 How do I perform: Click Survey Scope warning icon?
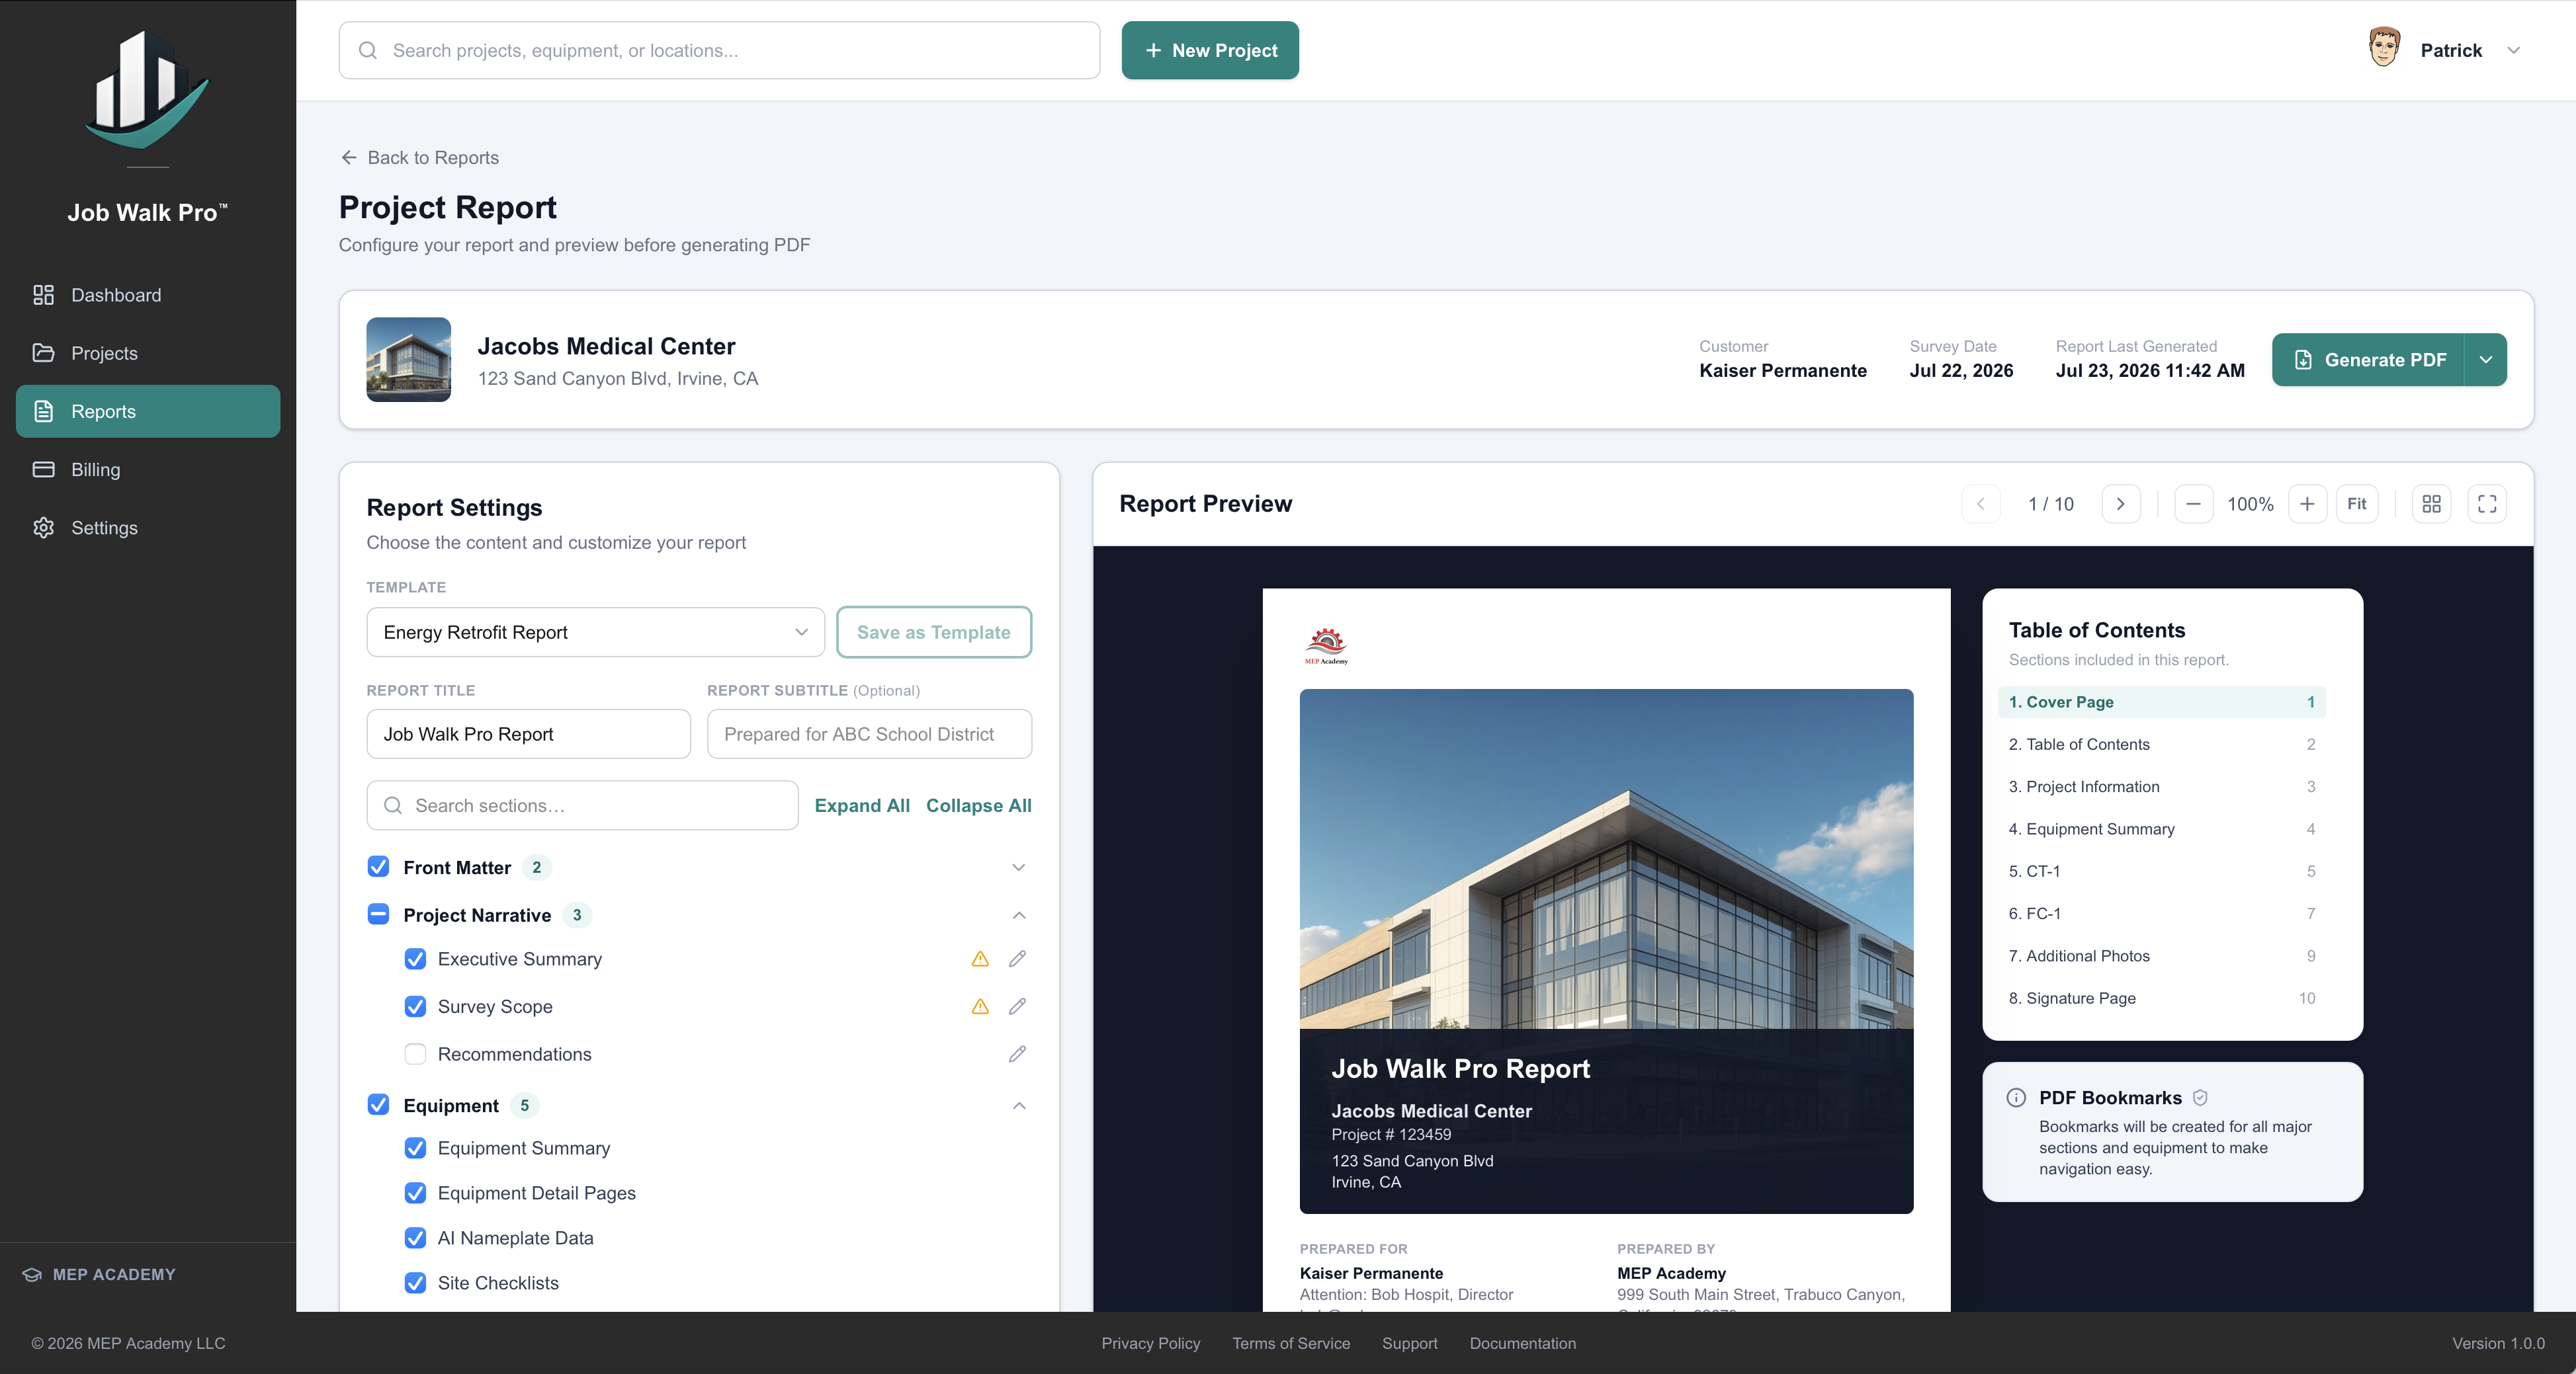pos(980,1006)
